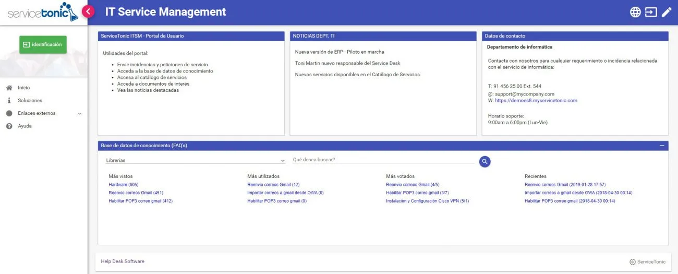The image size is (678, 274).
Task: Click the Identificación login button
Action: click(x=43, y=44)
